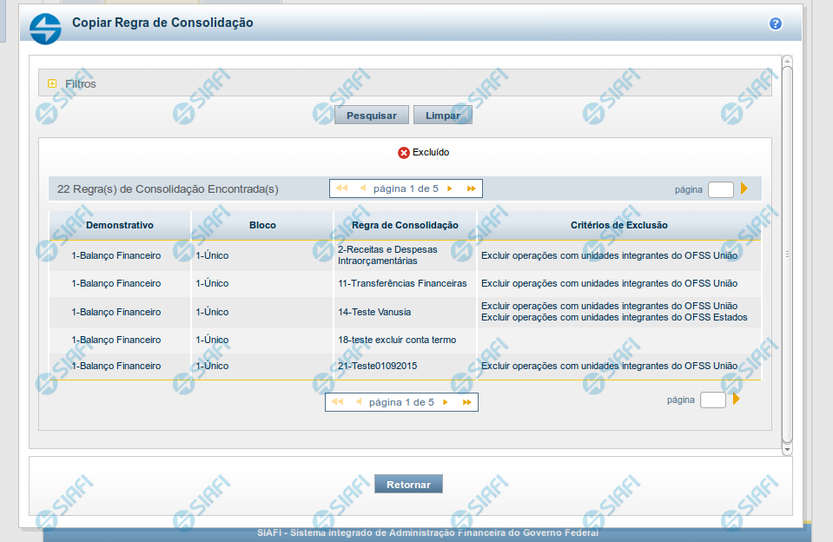
Task: Expand the Filtros section
Action: tap(52, 83)
